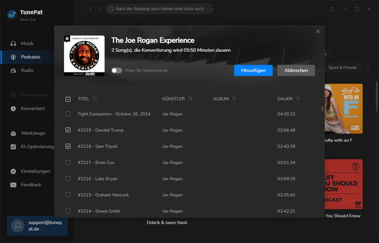Screen dimensions: 379x243
Task: Click the 04:30:22 duration value
Action: [286, 114]
